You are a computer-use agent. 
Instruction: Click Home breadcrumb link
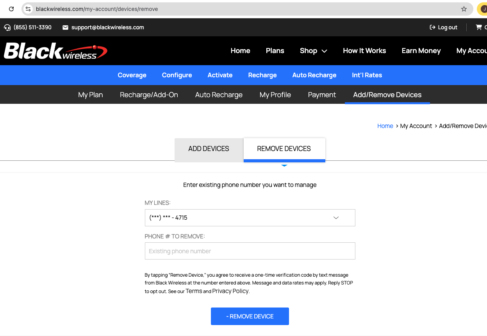(x=385, y=126)
